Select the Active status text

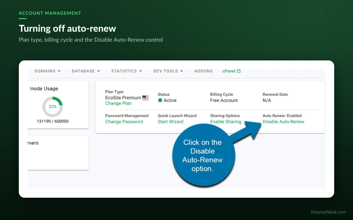tap(170, 100)
